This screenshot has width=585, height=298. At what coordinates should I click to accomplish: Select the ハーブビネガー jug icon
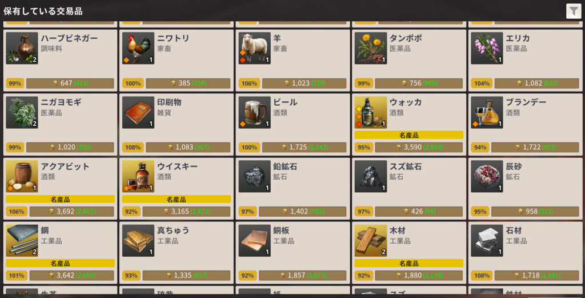22,48
